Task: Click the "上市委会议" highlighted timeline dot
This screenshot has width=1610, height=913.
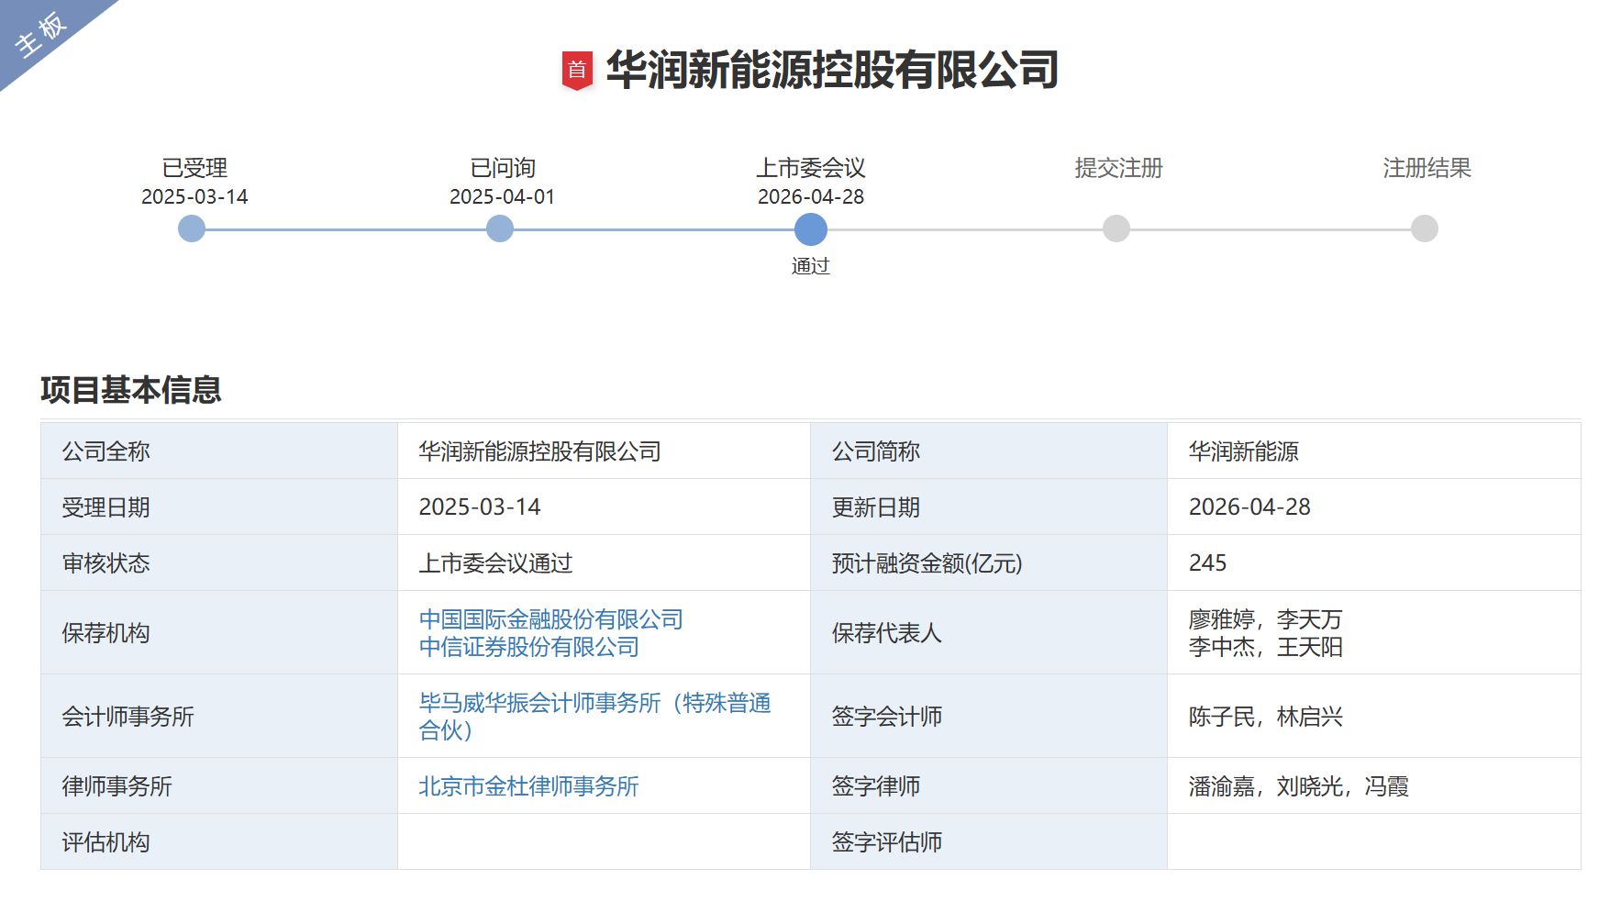Action: click(811, 230)
